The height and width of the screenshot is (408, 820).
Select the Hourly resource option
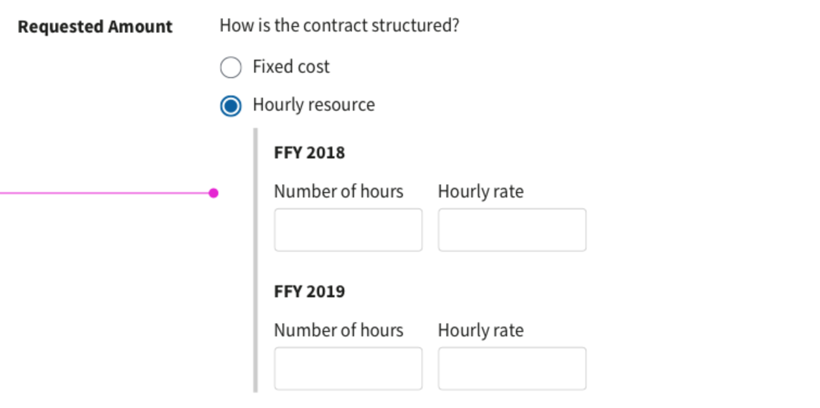click(230, 106)
